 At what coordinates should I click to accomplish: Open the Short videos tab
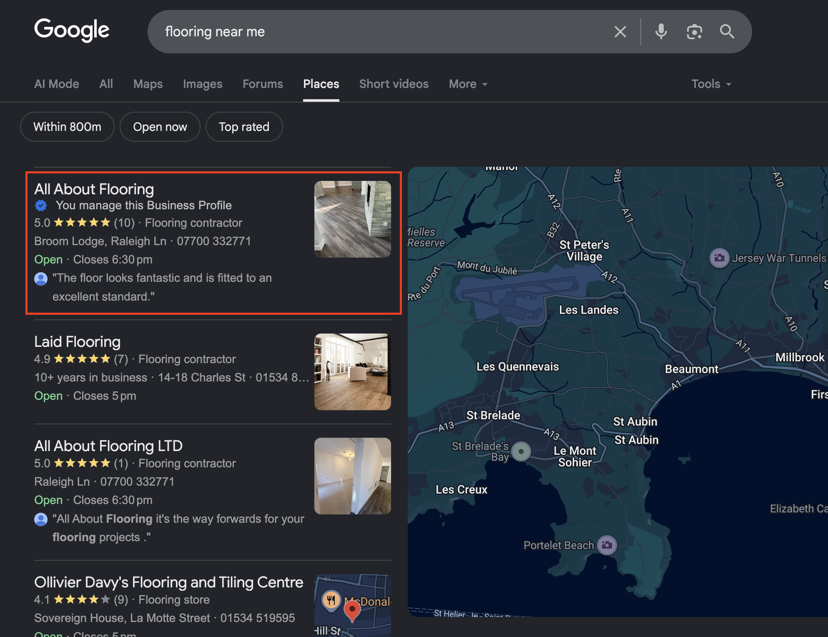pos(394,84)
